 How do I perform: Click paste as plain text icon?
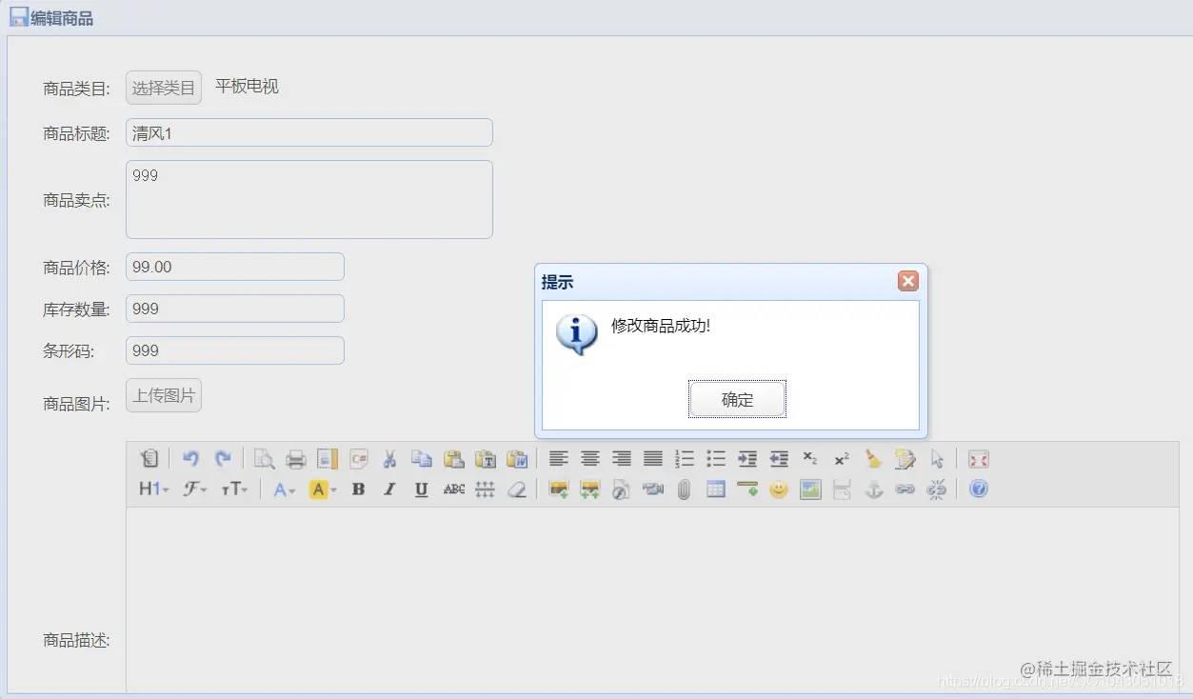pyautogui.click(x=486, y=459)
